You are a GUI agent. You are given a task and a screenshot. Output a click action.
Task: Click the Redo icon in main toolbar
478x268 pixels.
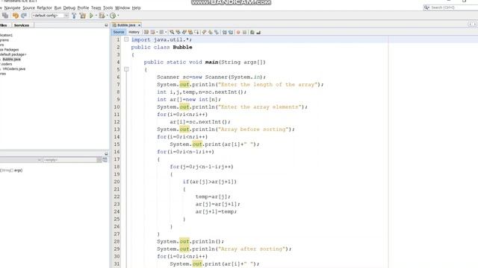tap(24, 16)
